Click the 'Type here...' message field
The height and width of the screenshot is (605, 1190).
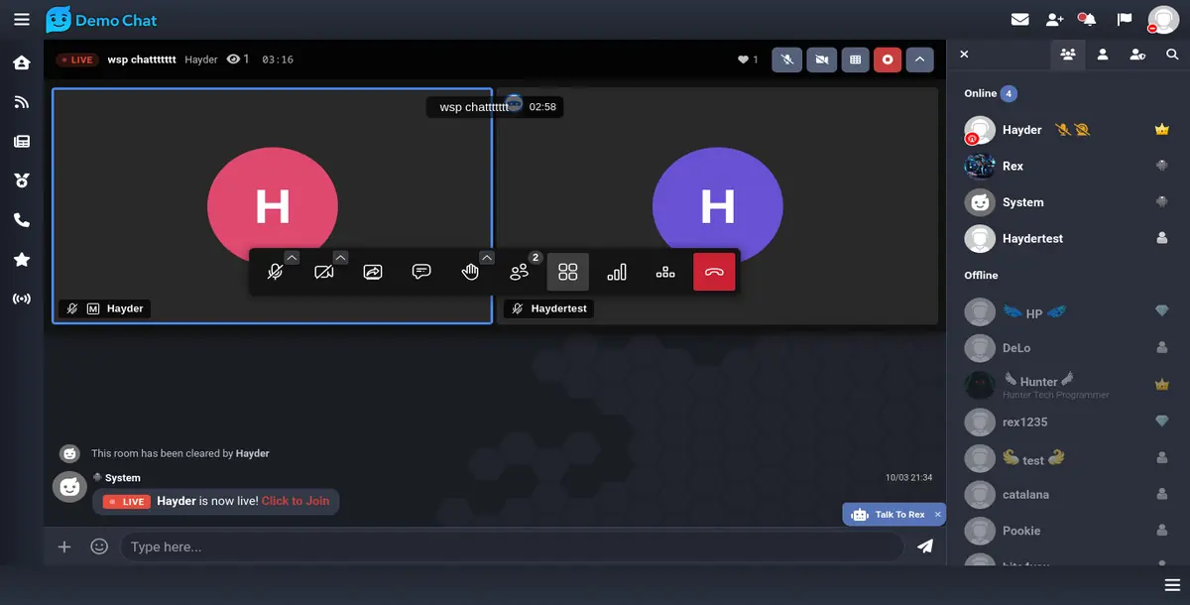[511, 546]
